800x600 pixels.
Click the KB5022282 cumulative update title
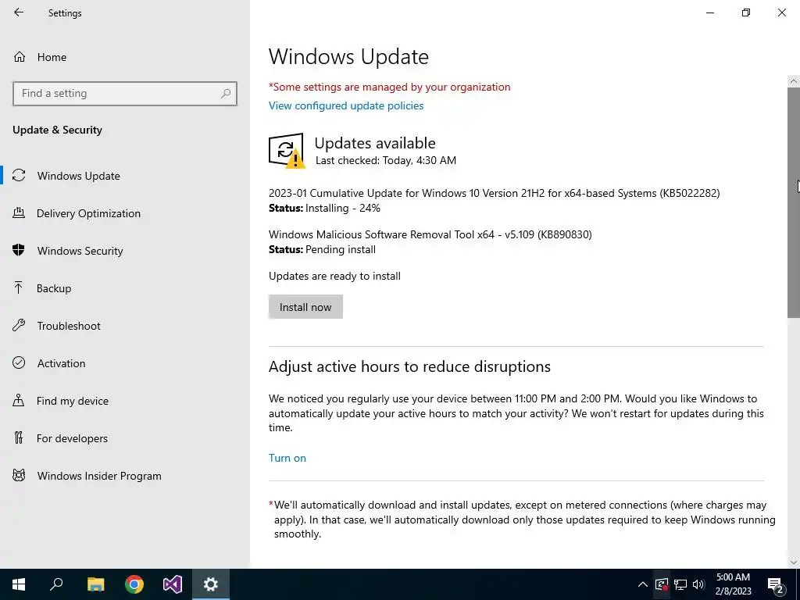click(x=494, y=194)
